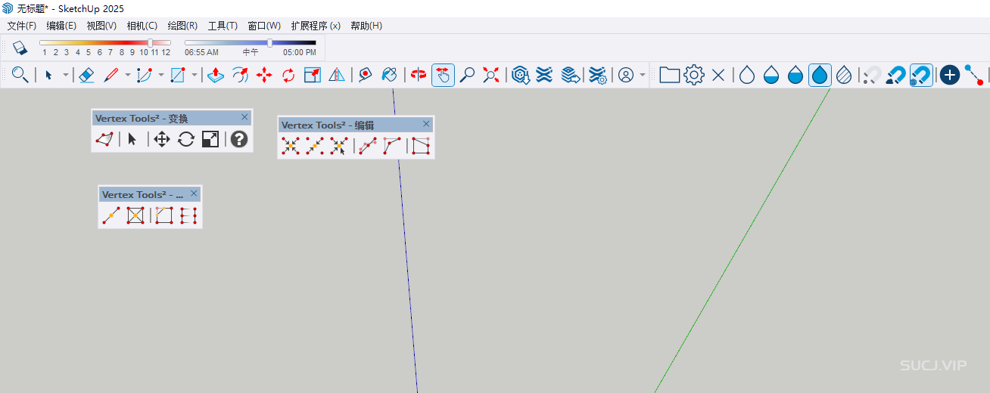Image resolution: width=990 pixels, height=393 pixels.
Task: Open the Extension Manager icon with gear
Action: [597, 75]
